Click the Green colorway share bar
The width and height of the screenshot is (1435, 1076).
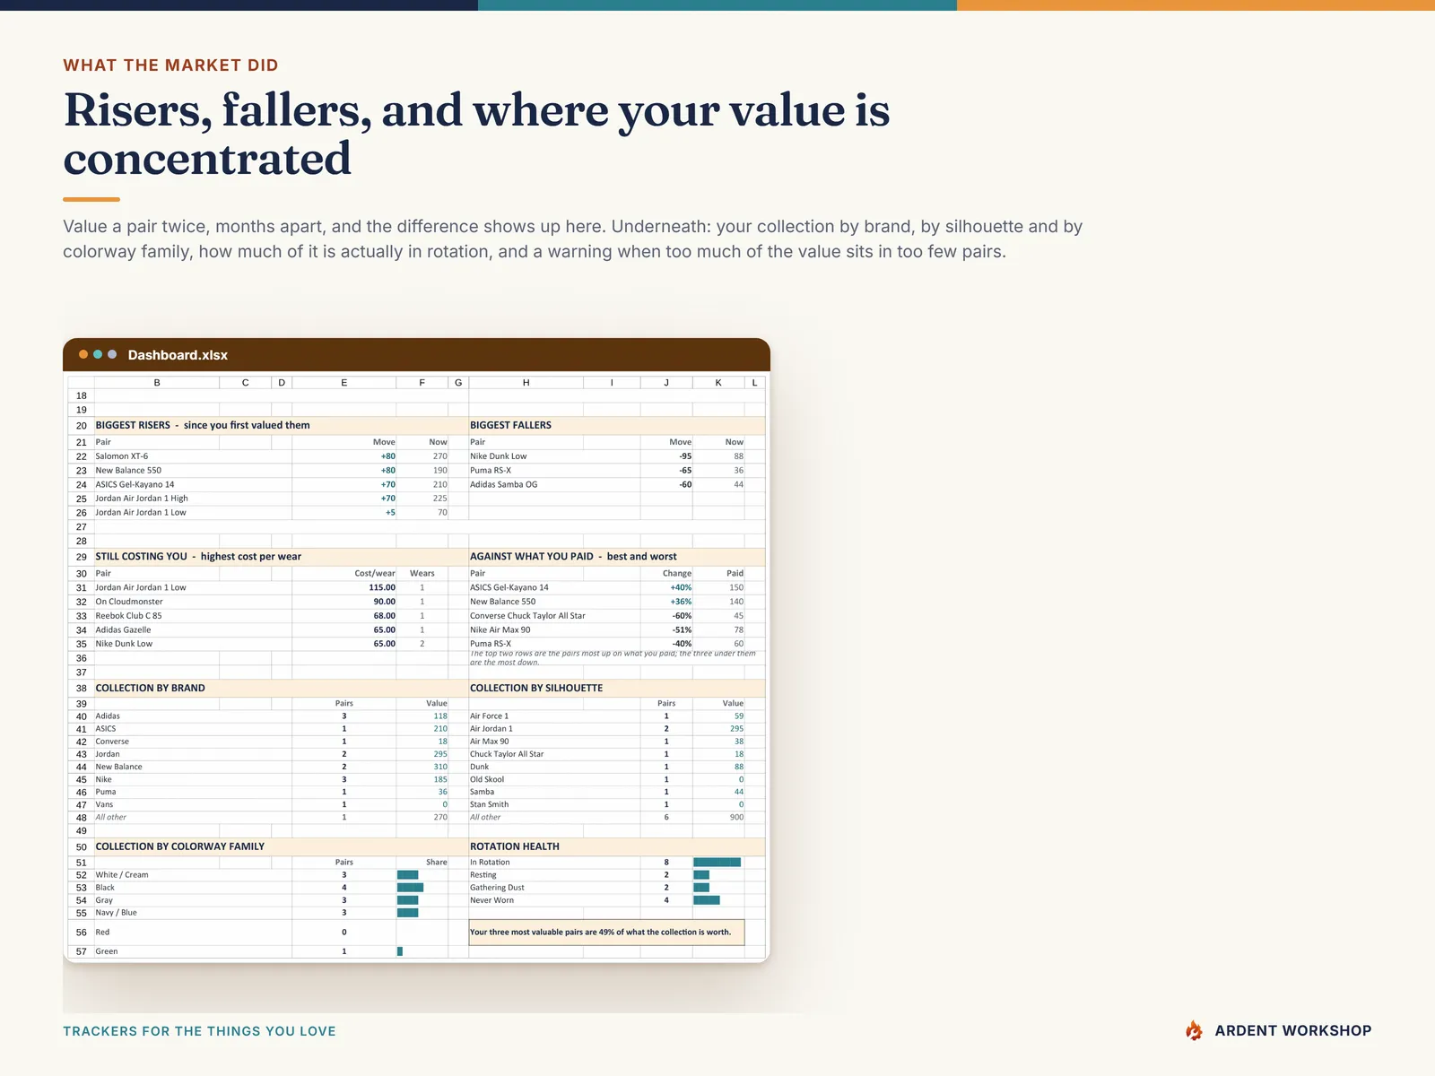pyautogui.click(x=400, y=951)
